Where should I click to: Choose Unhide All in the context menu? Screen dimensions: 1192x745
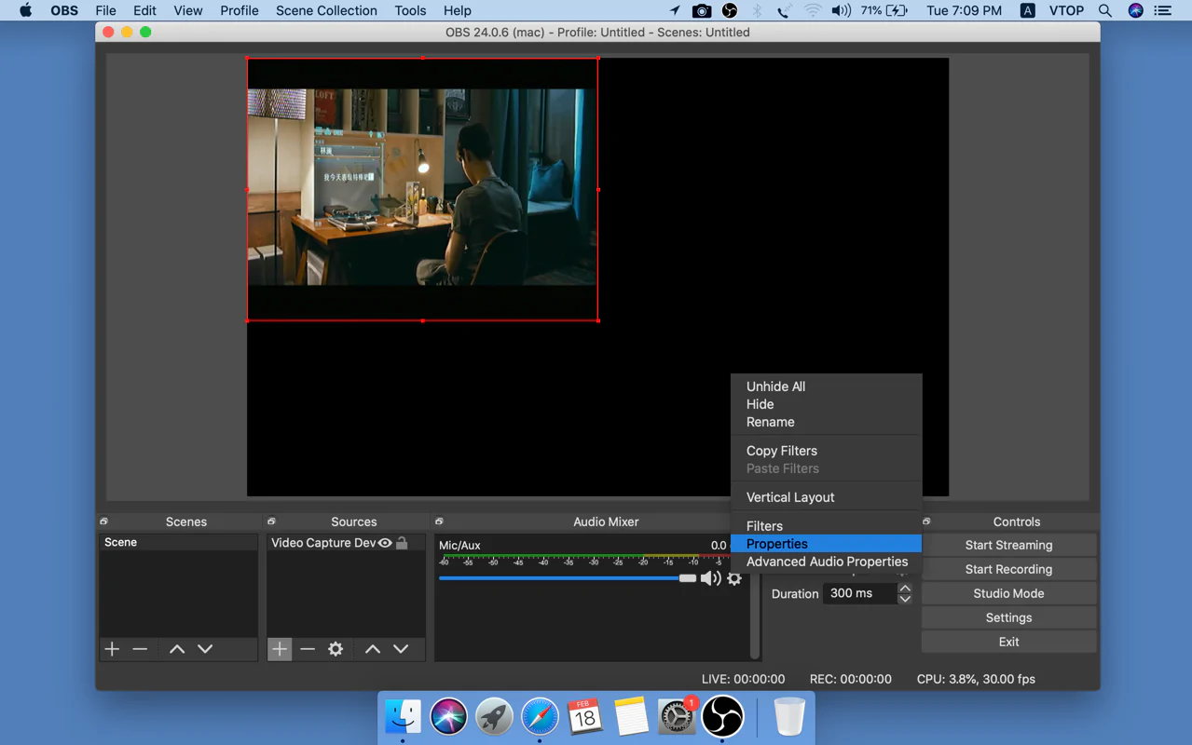[776, 386]
